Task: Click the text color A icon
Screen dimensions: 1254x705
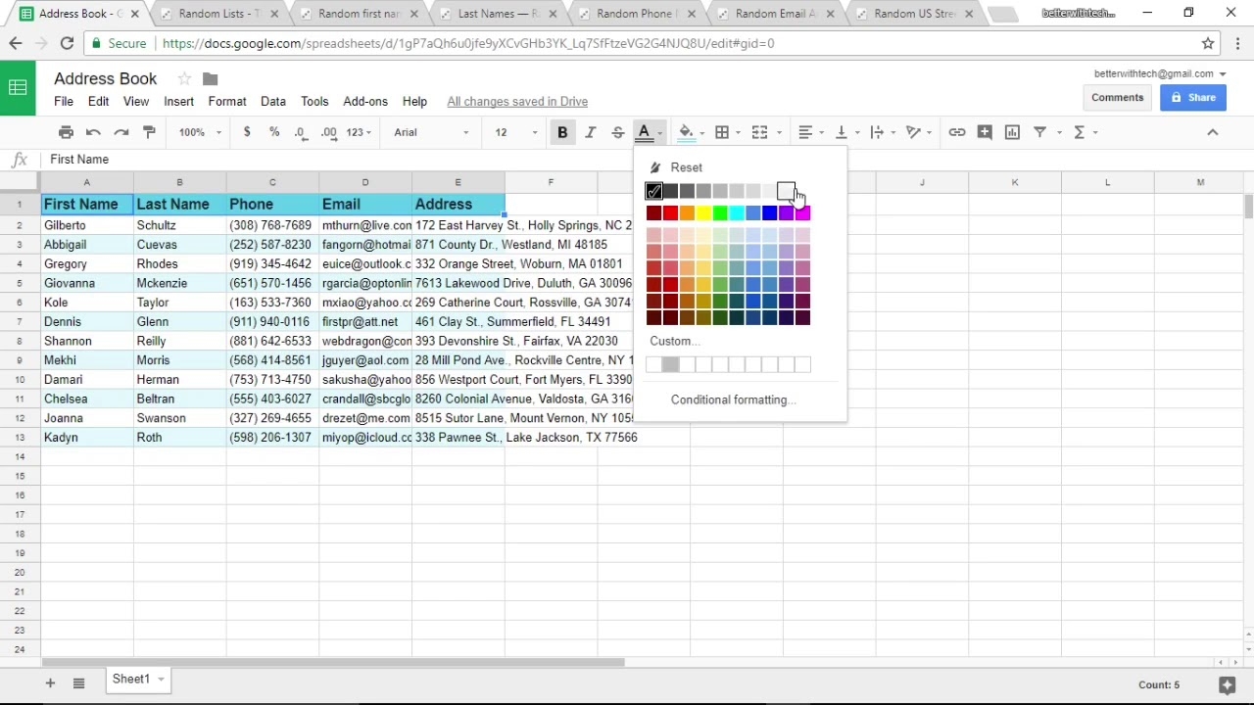Action: click(644, 132)
